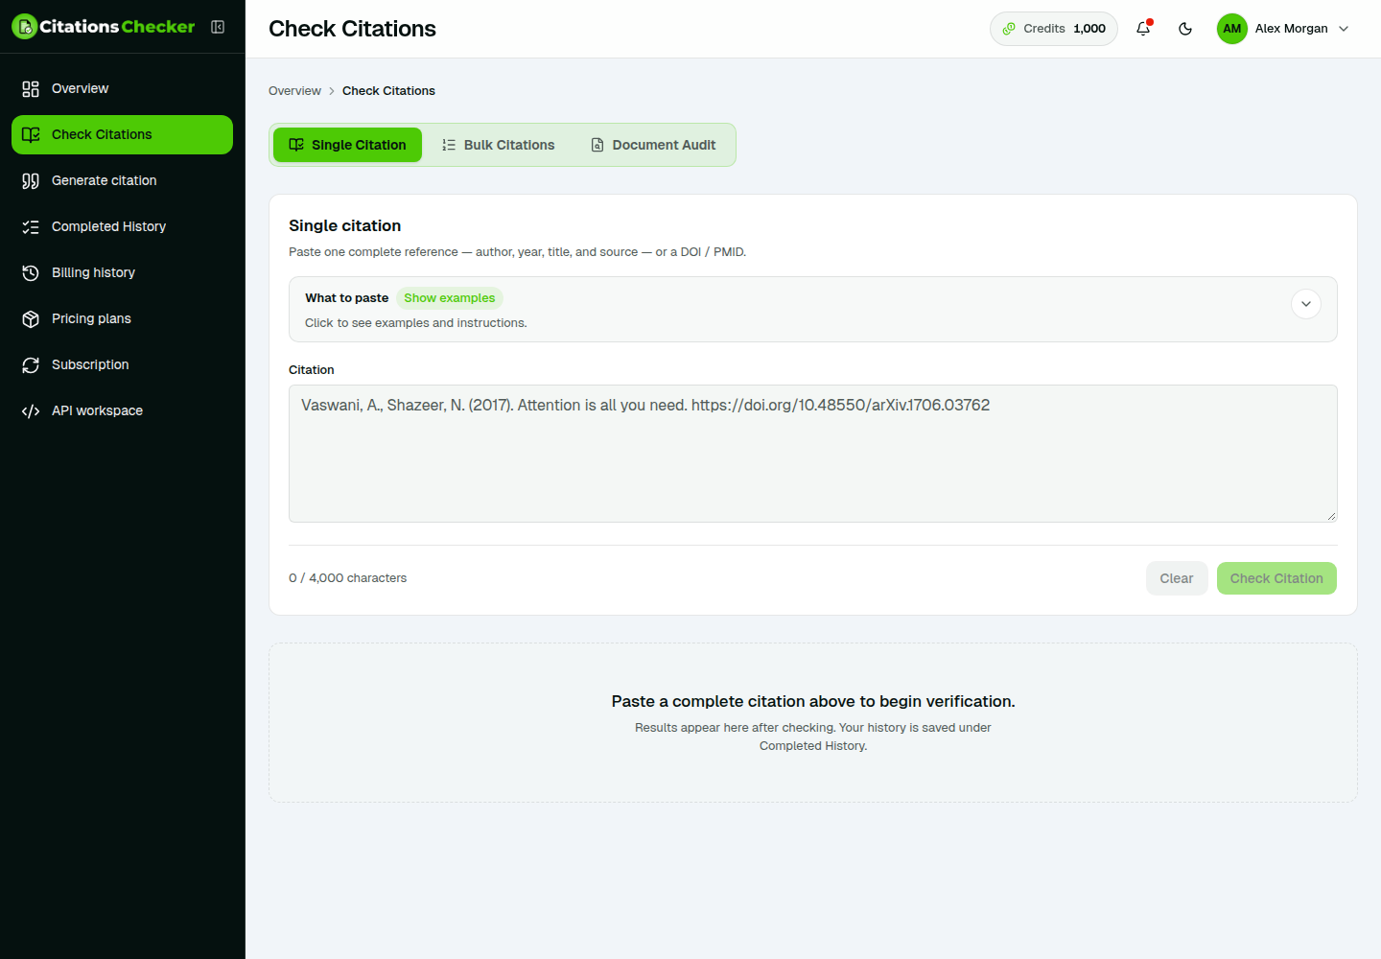Switch to Document Audit tab
This screenshot has width=1381, height=959.
tap(653, 145)
